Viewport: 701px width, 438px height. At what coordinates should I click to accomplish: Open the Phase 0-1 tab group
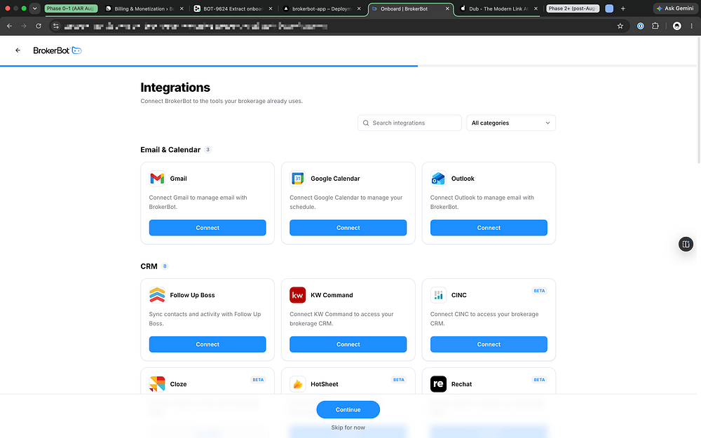[71, 8]
